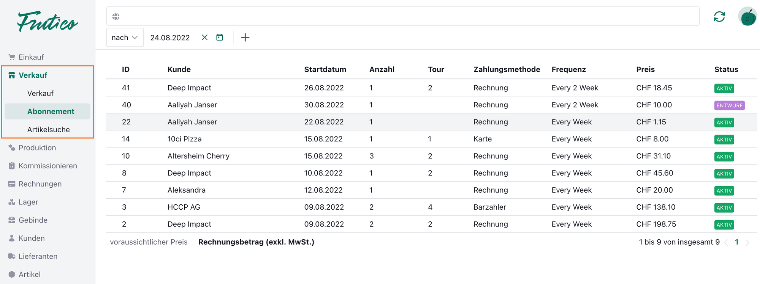
Task: Collapse the Verkauf sidebar section
Action: pos(33,75)
